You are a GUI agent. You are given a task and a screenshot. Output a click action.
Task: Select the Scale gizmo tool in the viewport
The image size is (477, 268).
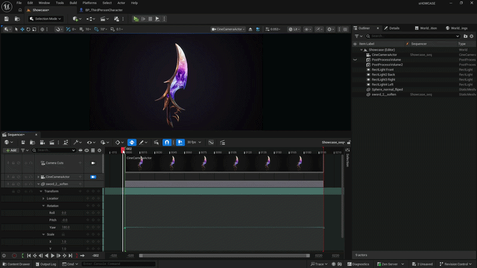35,29
